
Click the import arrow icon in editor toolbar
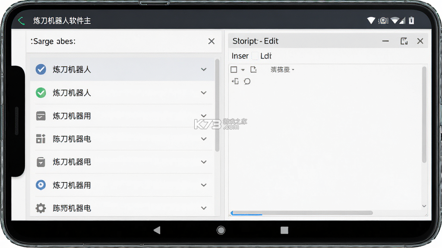point(235,81)
